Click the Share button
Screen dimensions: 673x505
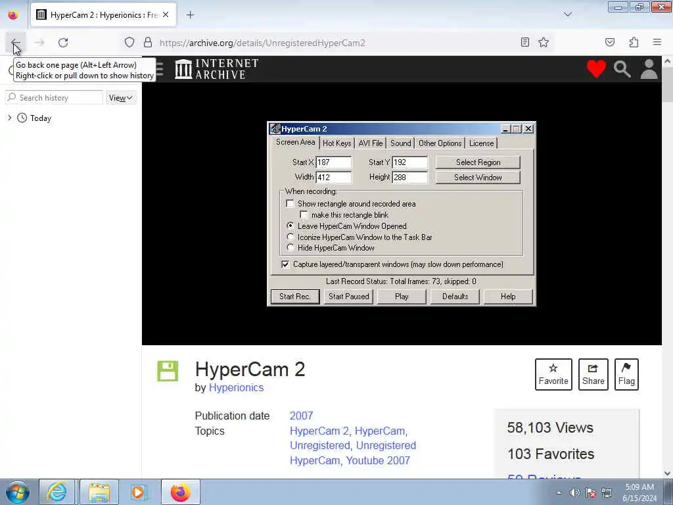(x=593, y=374)
